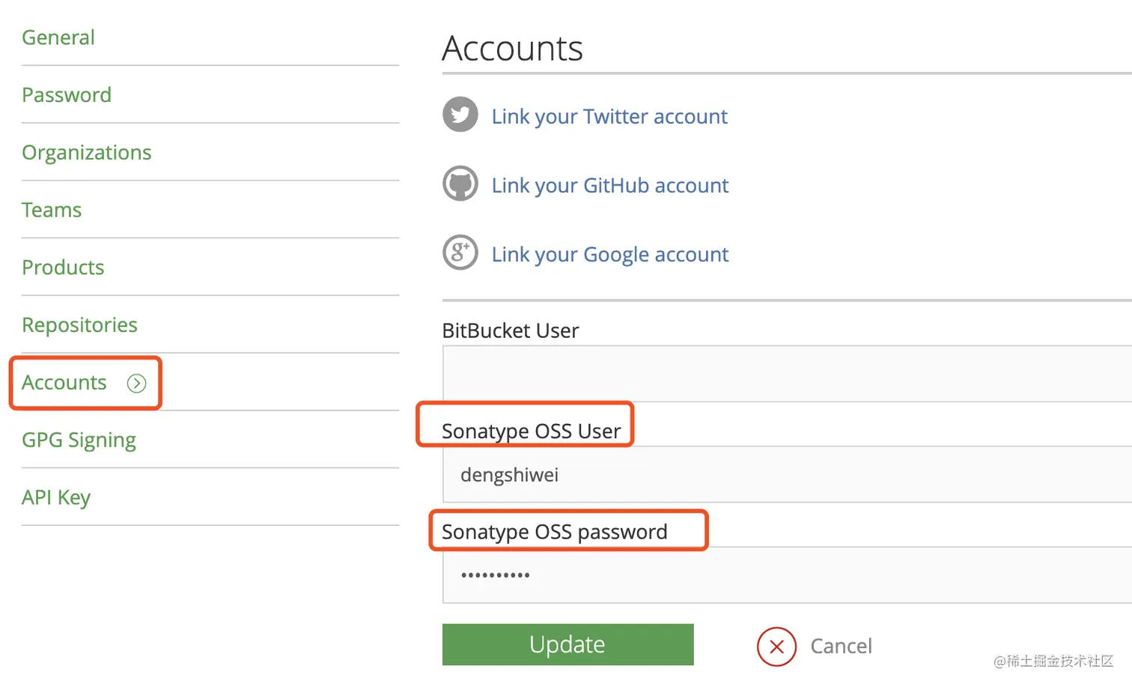Click the red X cancel icon

tap(776, 646)
